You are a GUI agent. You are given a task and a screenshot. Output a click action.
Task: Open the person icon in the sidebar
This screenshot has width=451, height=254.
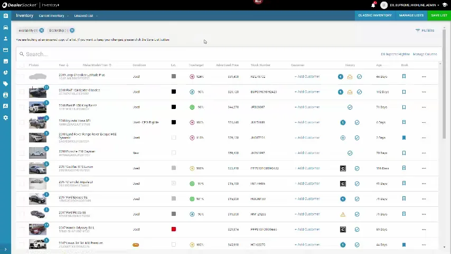pos(5,39)
